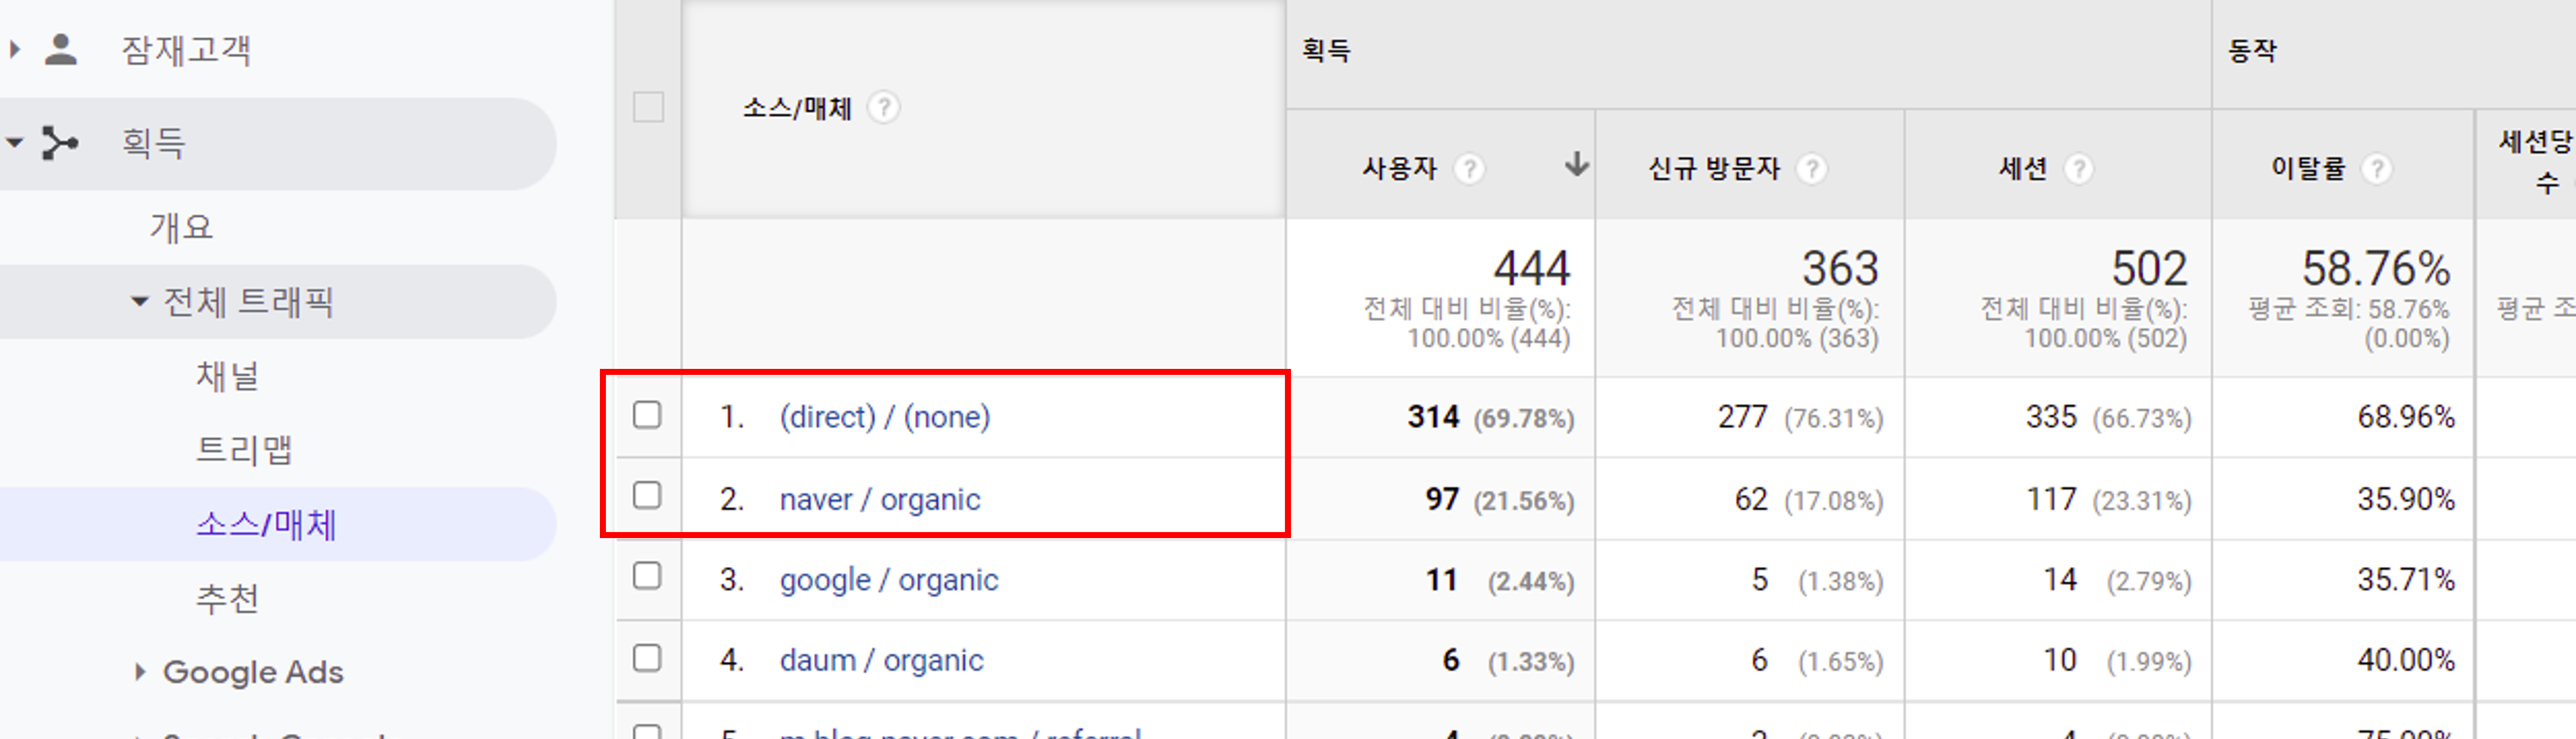The width and height of the screenshot is (2576, 739).
Task: Open daum / organic source link
Action: pyautogui.click(x=881, y=660)
